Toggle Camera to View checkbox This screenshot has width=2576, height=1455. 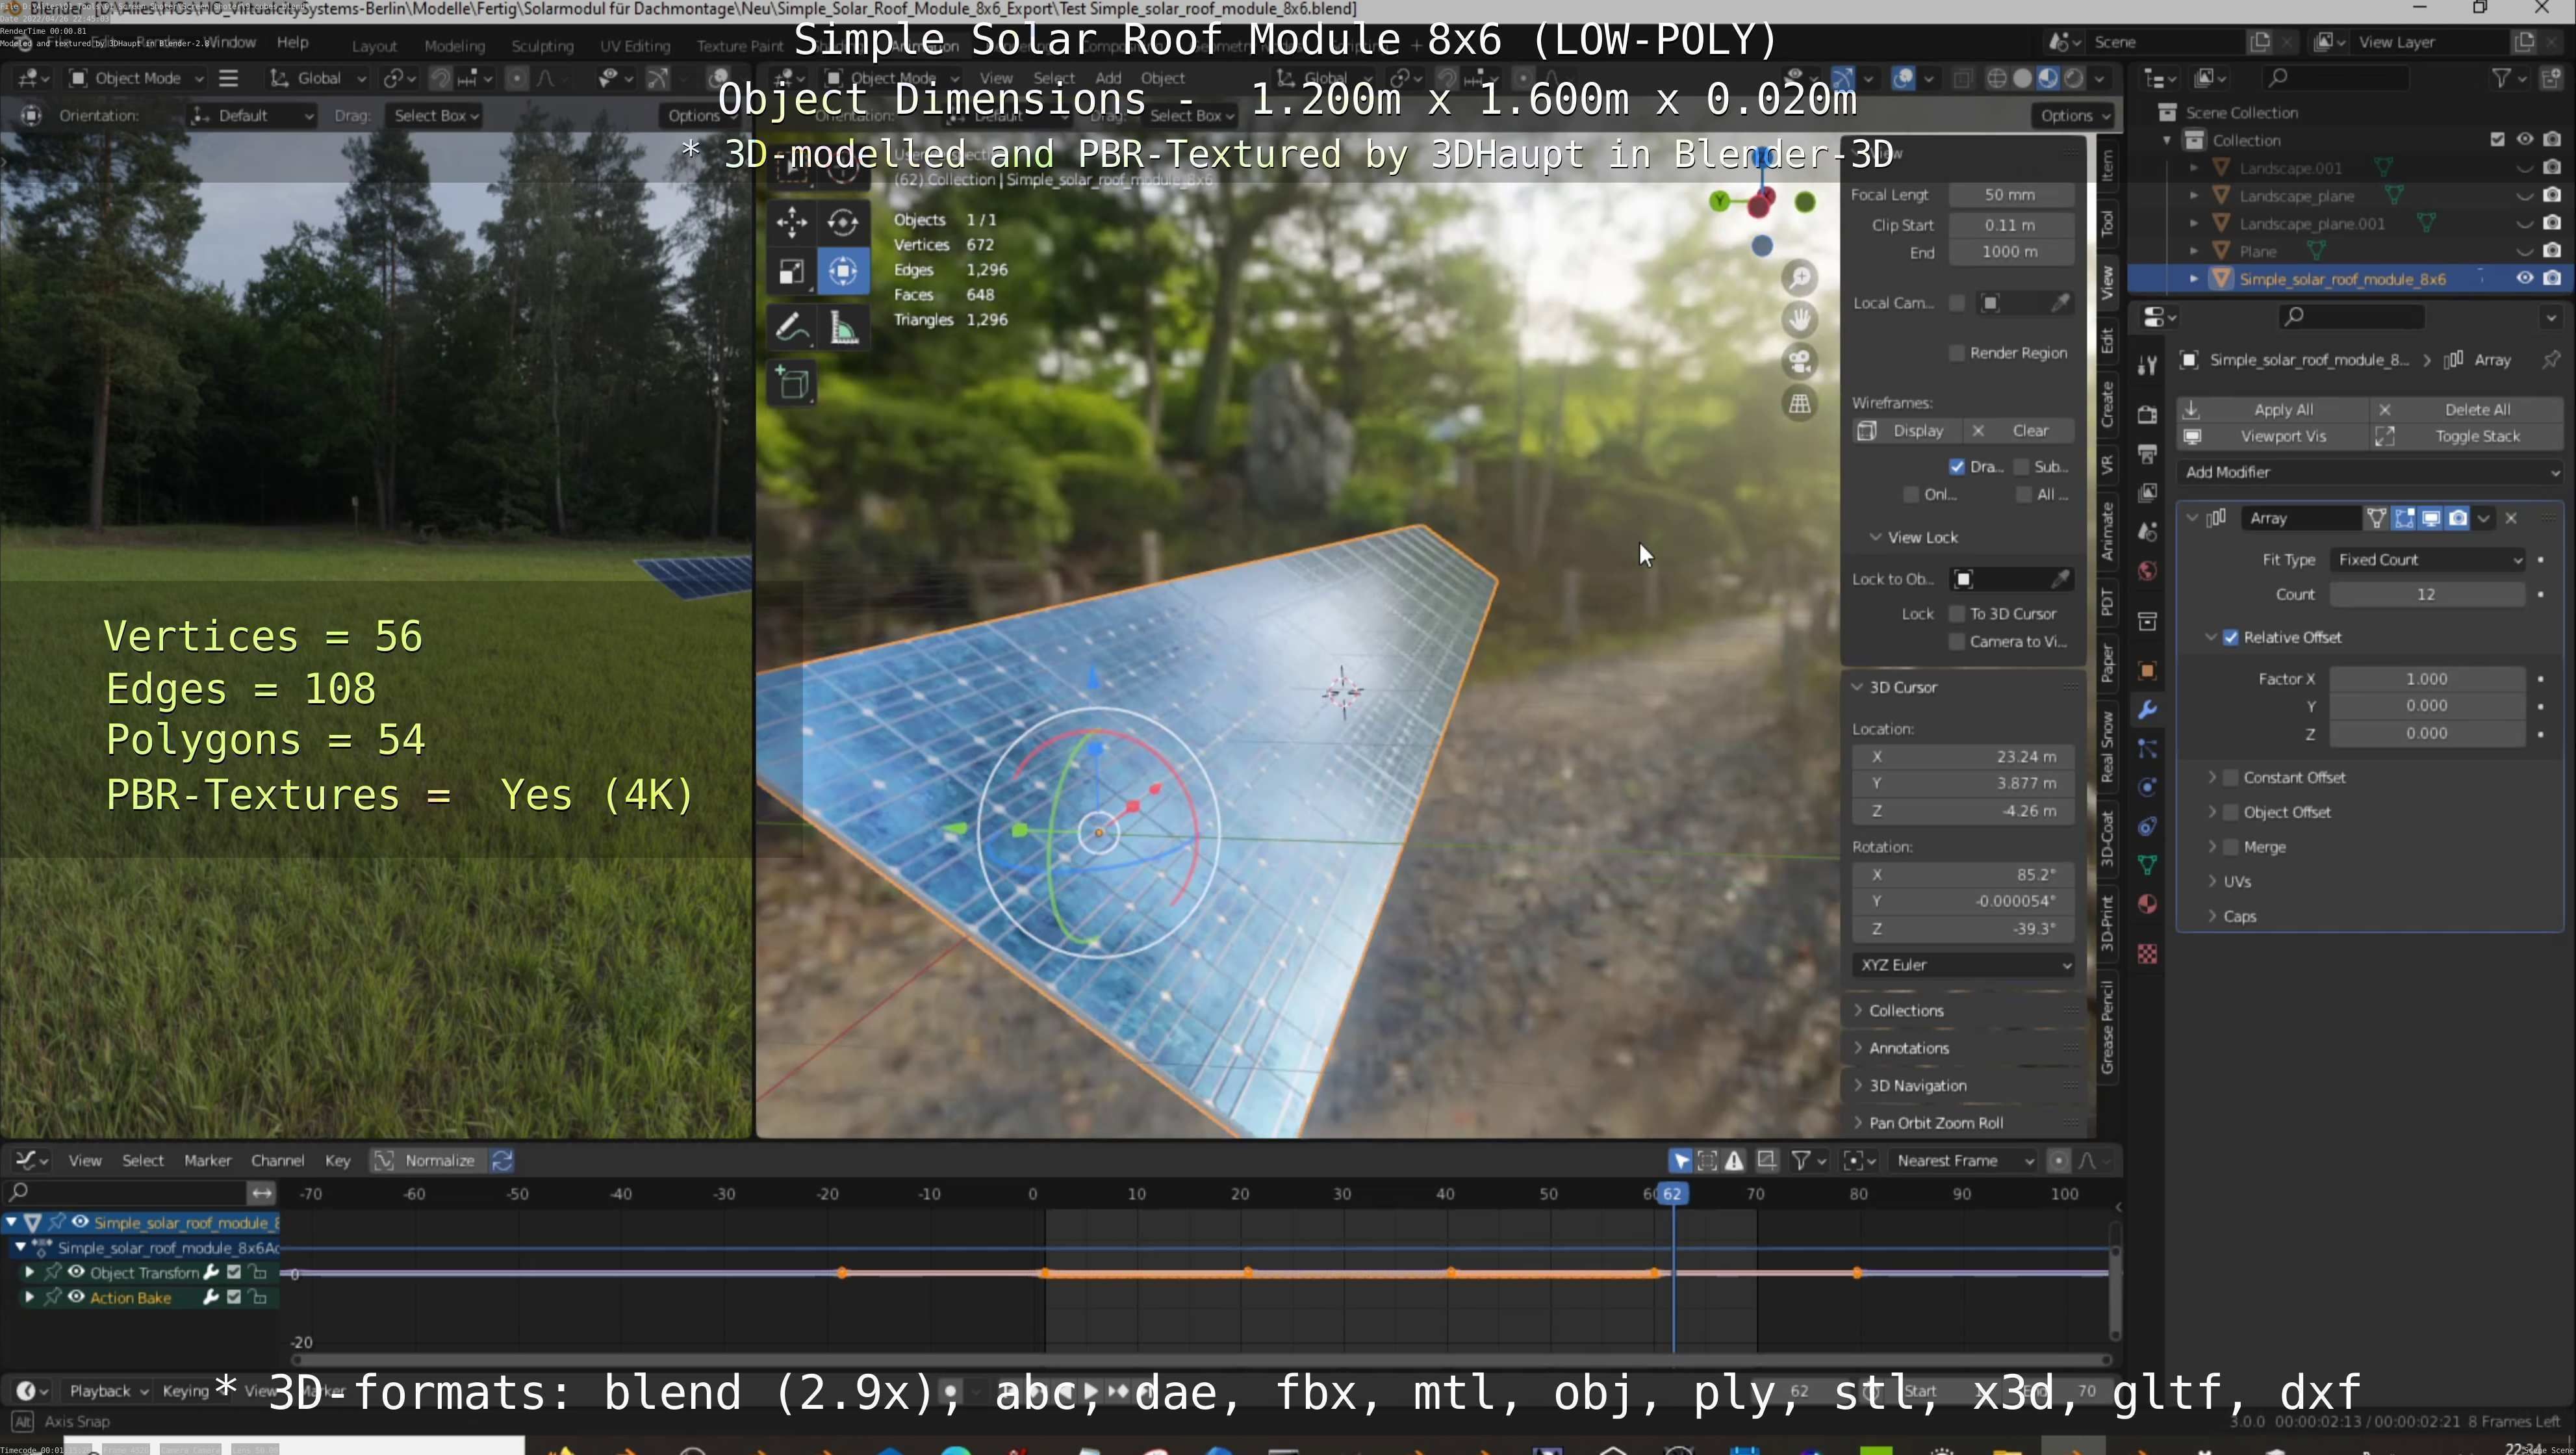[1957, 642]
